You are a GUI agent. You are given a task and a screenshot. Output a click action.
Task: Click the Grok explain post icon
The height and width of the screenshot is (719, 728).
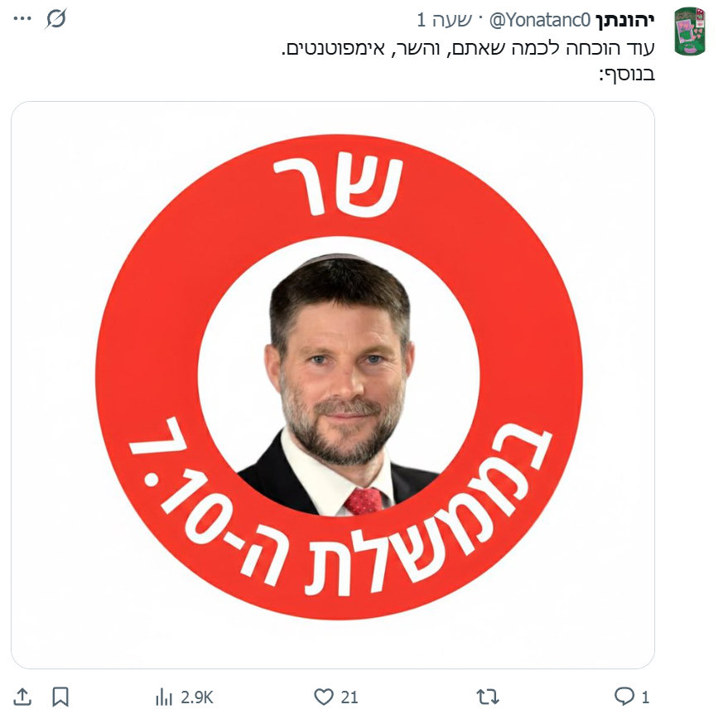coord(56,18)
